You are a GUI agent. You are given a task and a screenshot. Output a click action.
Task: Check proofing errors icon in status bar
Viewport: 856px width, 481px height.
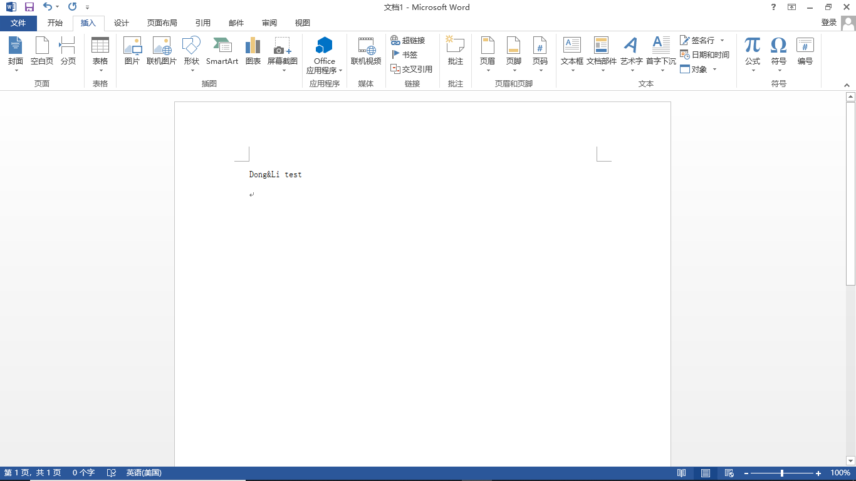[x=112, y=473]
